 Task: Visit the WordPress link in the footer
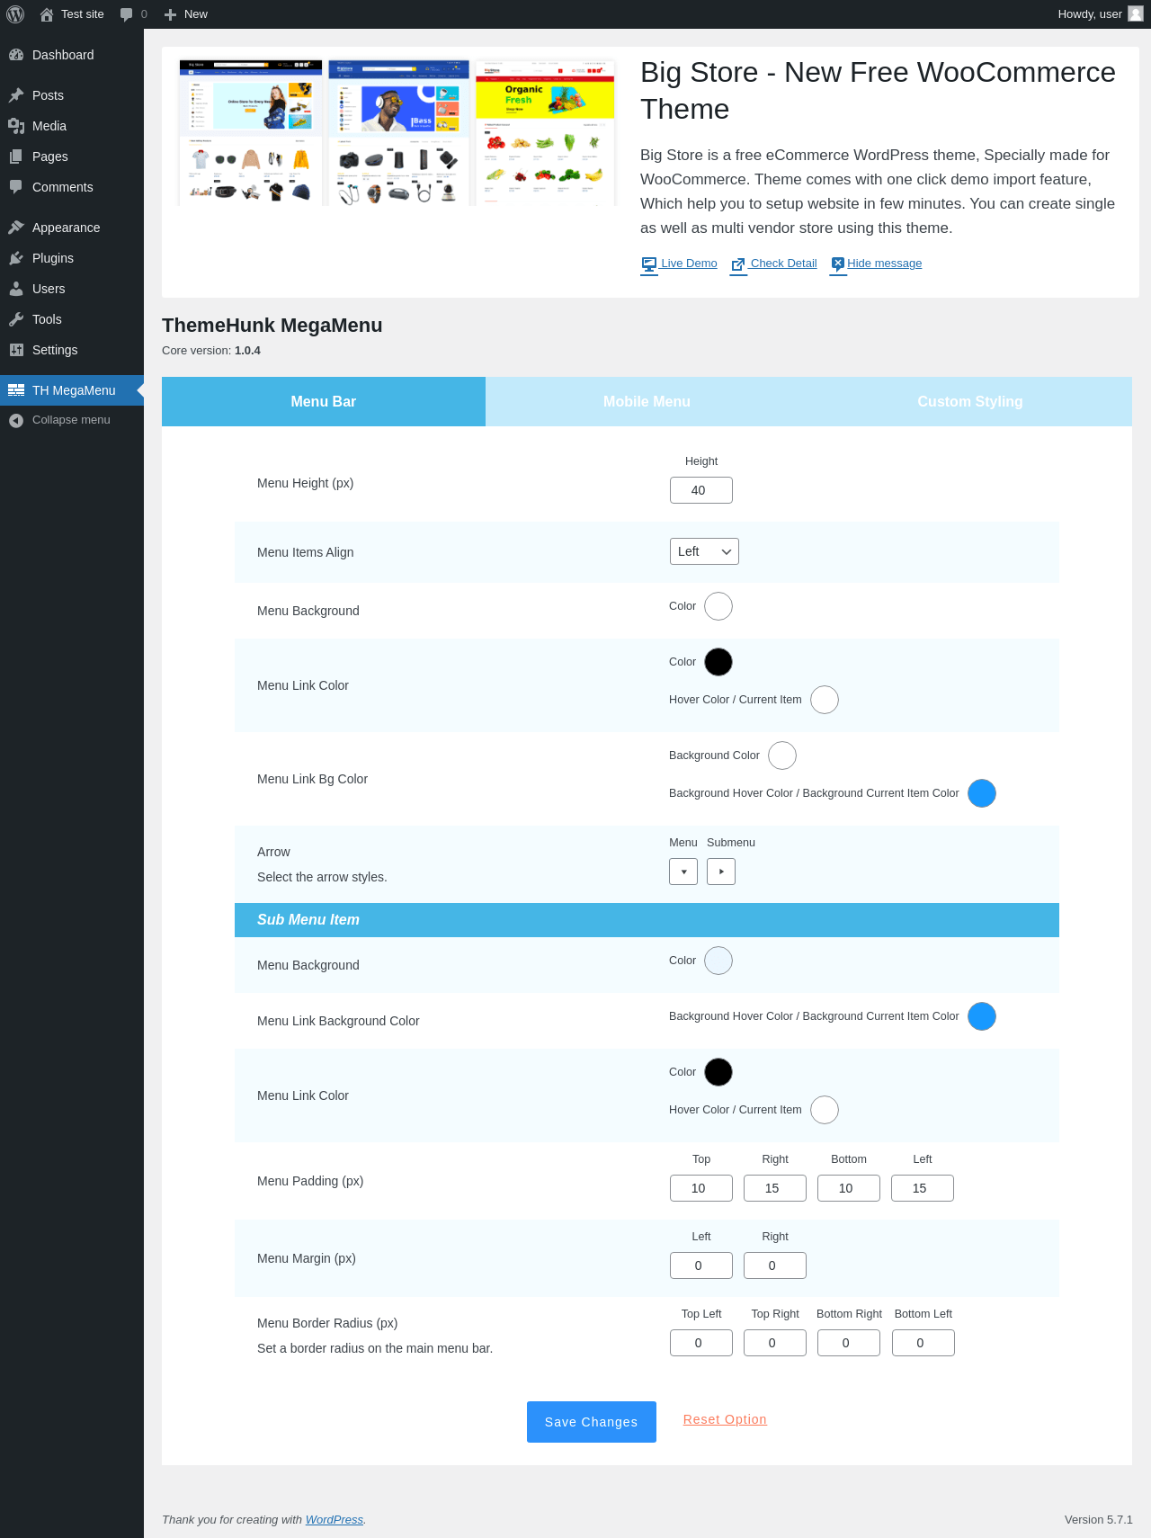point(335,1519)
